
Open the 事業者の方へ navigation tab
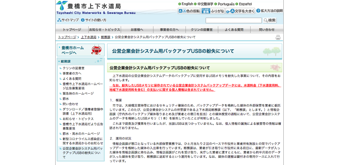click(x=169, y=30)
